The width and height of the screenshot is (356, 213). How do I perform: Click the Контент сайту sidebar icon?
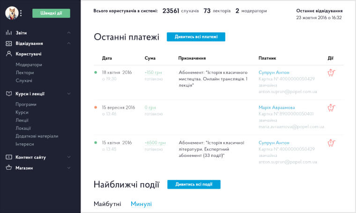(x=8, y=157)
